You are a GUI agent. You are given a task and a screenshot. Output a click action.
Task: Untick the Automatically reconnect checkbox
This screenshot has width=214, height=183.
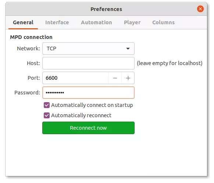(47, 115)
